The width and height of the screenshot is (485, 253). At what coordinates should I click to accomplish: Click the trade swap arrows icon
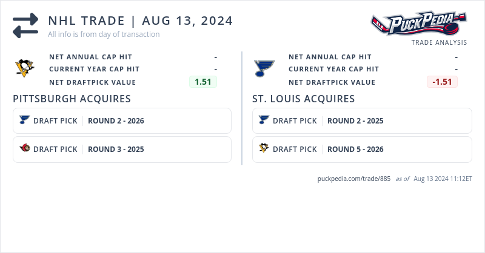click(25, 25)
